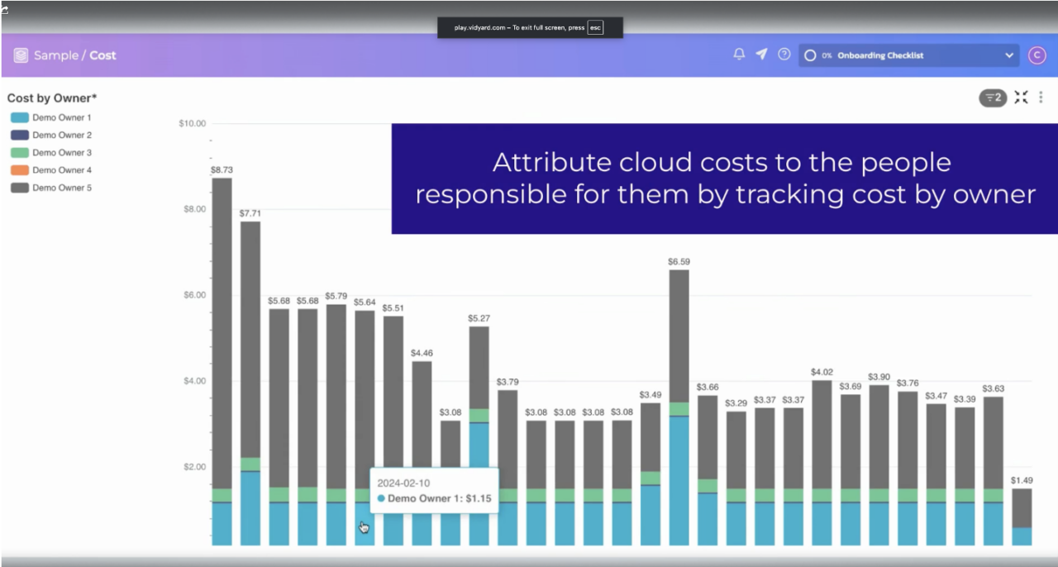
Task: Collapse the chart with the shrink icon
Action: 1022,98
